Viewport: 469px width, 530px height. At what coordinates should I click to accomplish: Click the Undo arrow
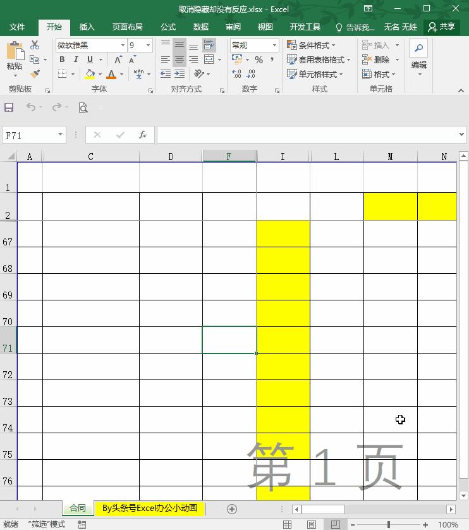(x=31, y=108)
